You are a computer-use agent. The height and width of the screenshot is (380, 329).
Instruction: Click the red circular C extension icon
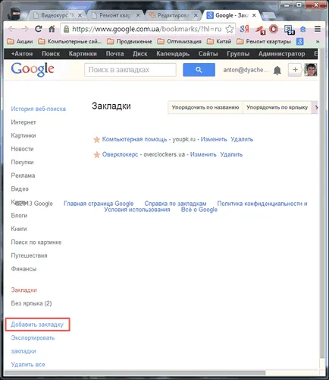[x=274, y=29]
